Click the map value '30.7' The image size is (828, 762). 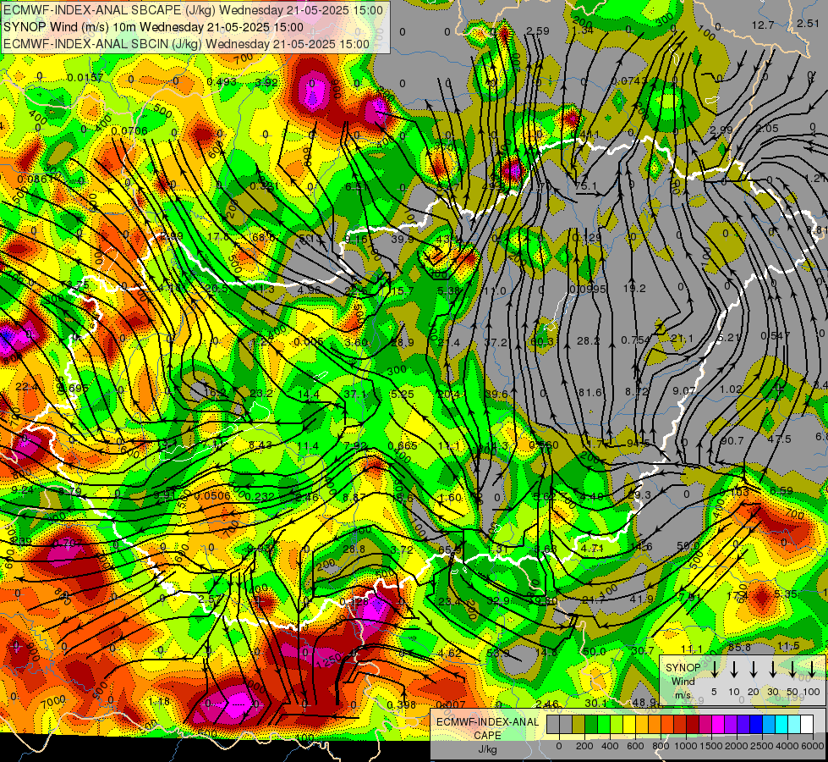pyautogui.click(x=643, y=651)
